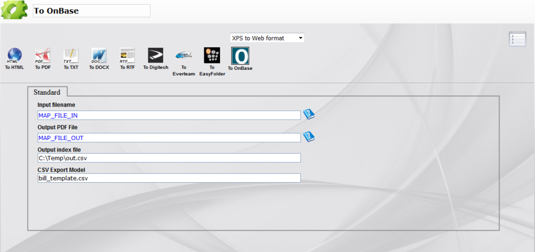Pick the To DOCX converter icon
535x252 pixels.
coord(99,55)
